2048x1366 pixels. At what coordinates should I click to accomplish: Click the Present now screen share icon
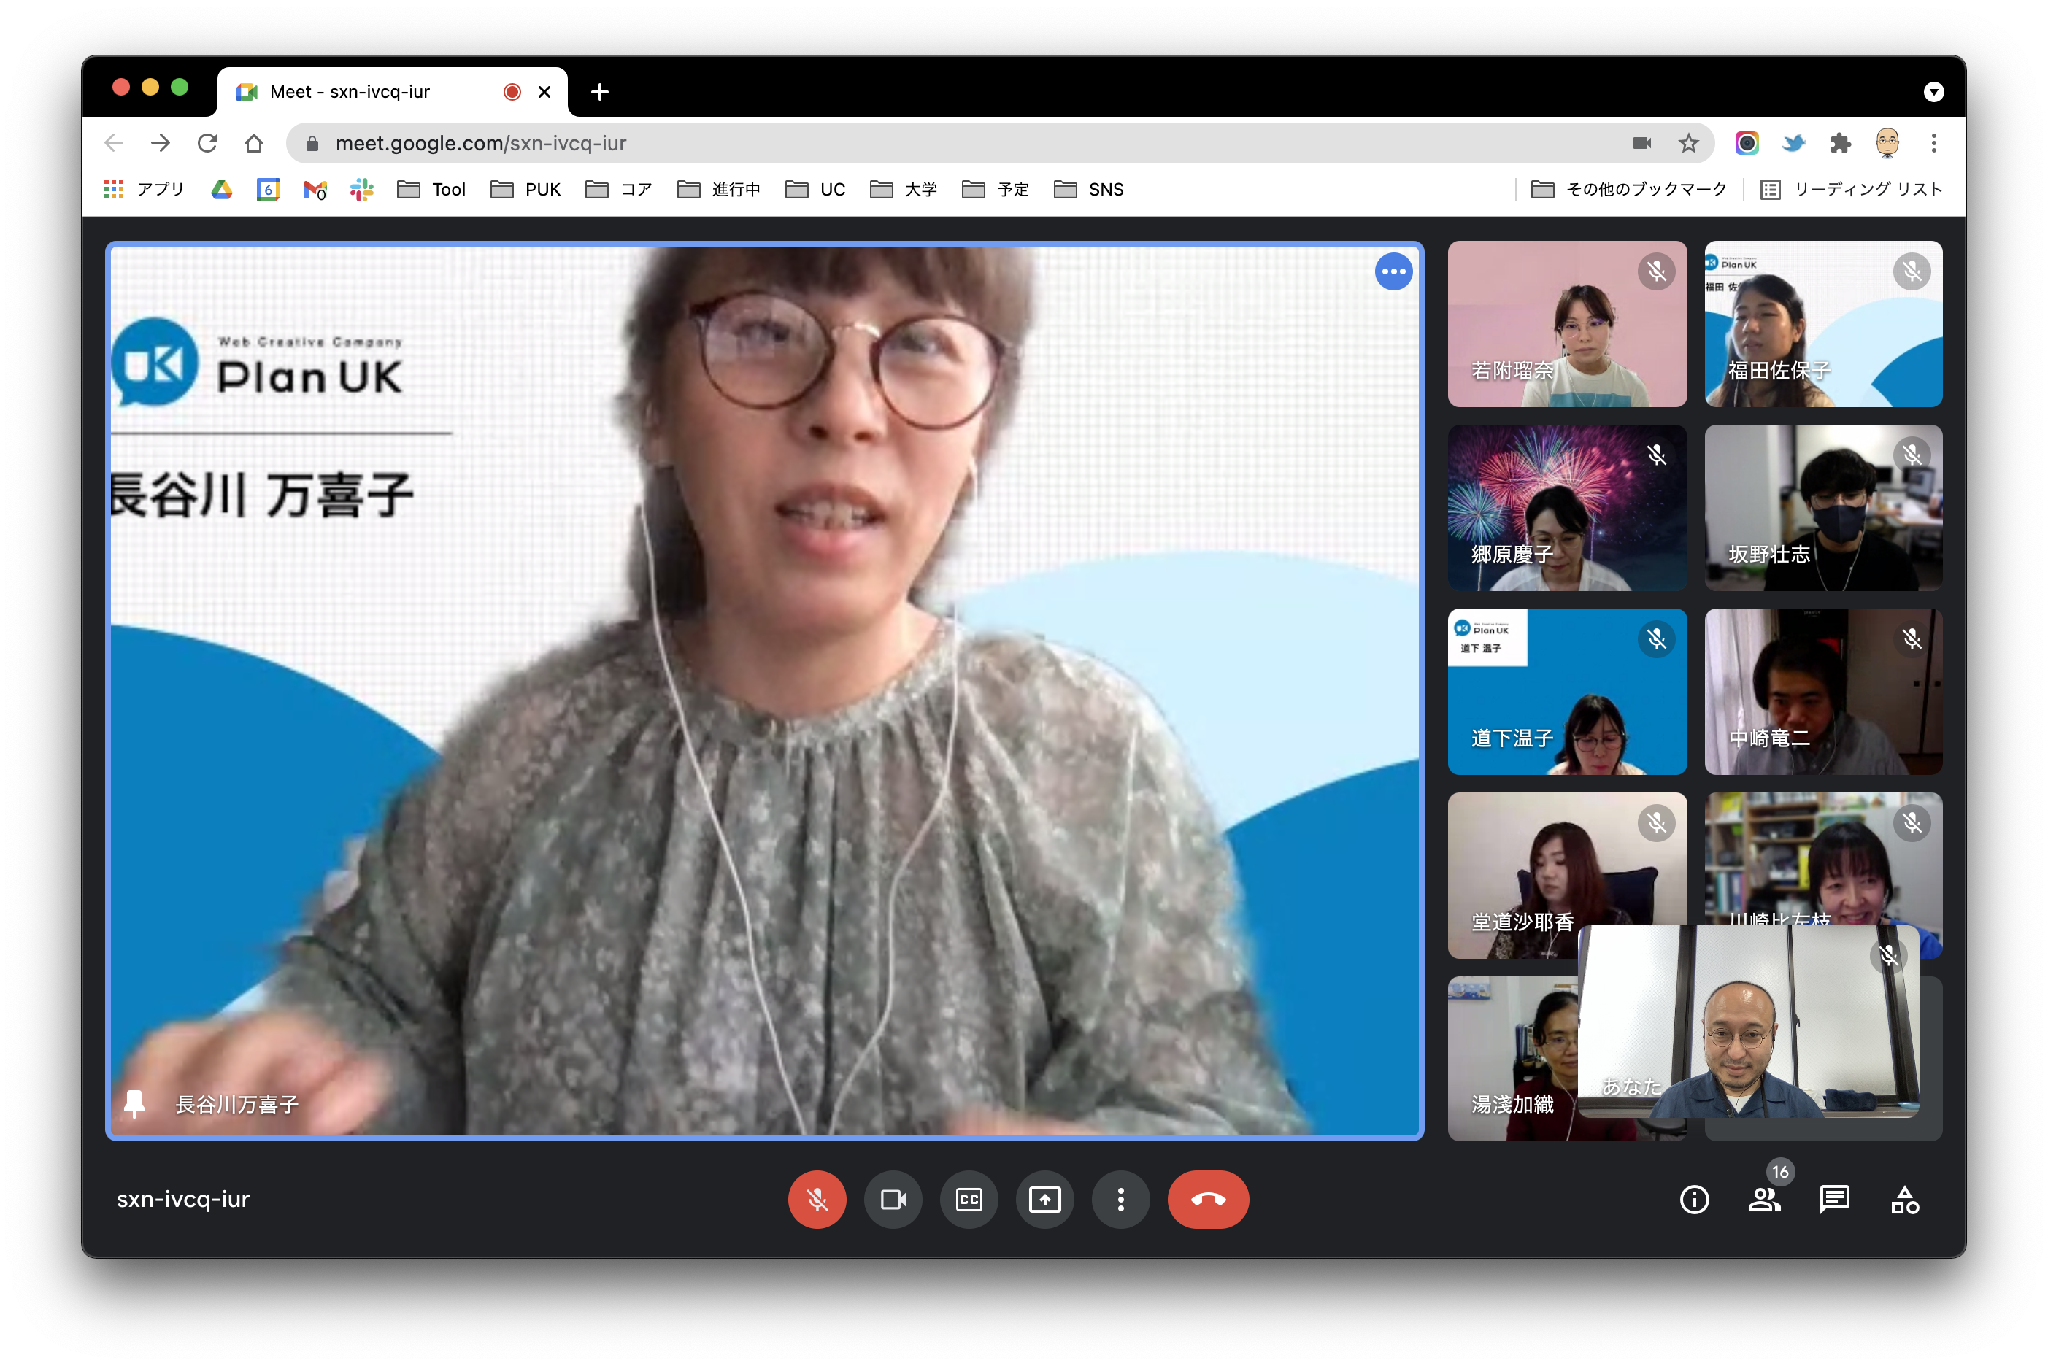tap(1044, 1200)
